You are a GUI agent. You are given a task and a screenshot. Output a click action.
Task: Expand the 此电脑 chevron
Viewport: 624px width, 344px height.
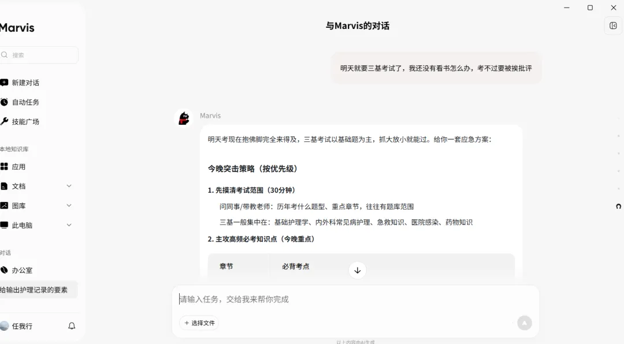[69, 225]
